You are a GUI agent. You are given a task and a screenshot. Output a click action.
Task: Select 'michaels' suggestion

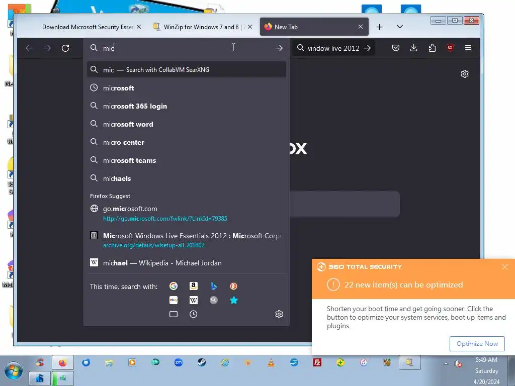186,178
